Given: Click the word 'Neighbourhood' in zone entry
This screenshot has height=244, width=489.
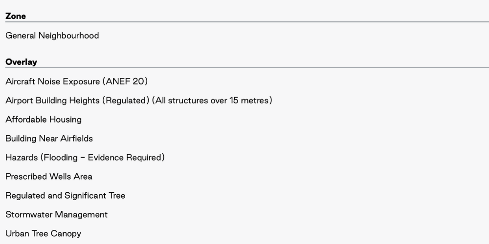Looking at the screenshot, I should click(x=68, y=36).
